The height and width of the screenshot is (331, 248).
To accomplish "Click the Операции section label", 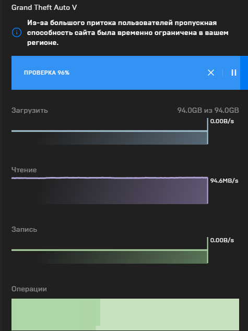I will tap(29, 289).
